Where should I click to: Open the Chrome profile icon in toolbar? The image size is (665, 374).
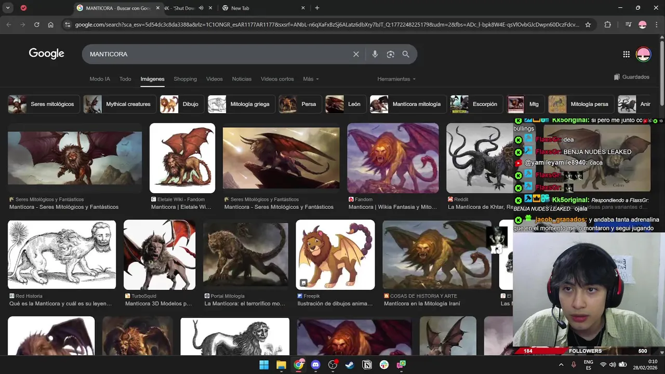(643, 24)
